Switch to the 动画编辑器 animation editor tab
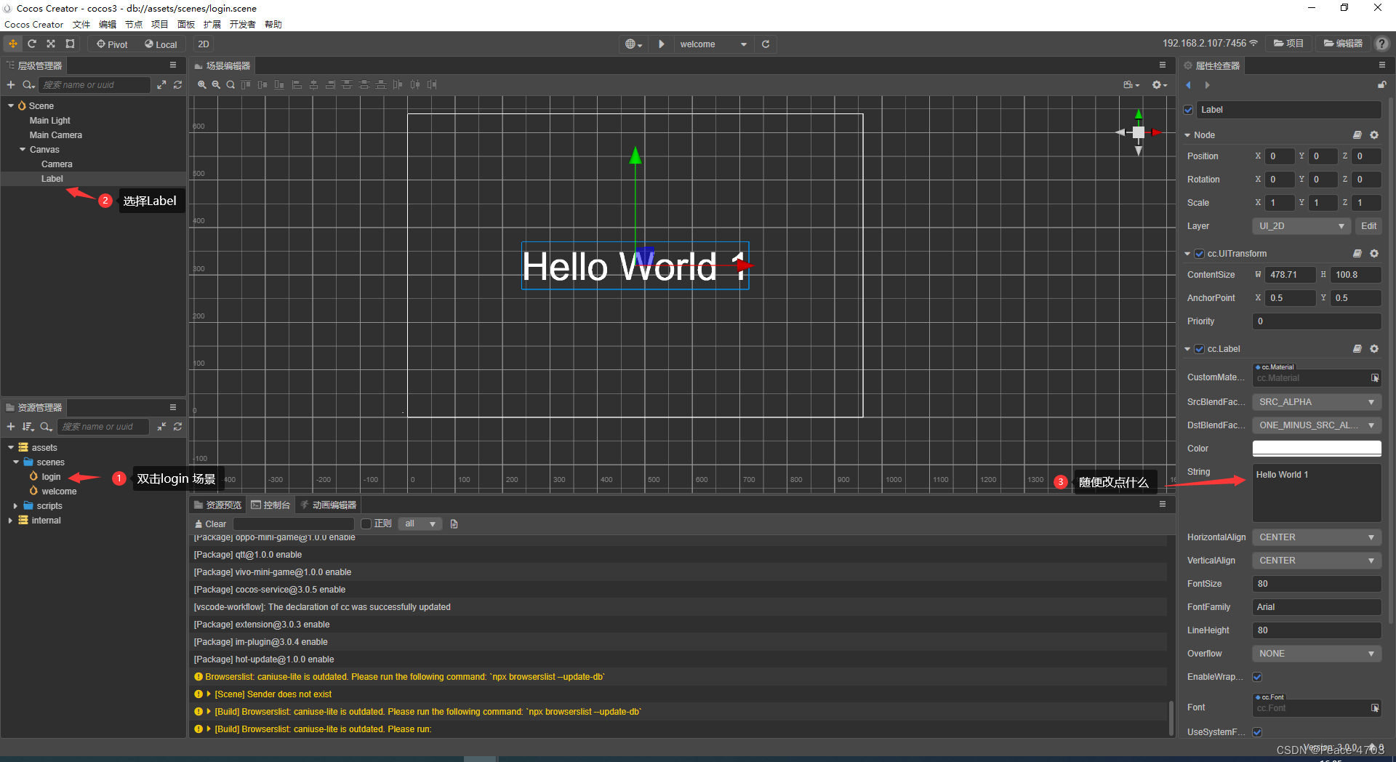Viewport: 1396px width, 762px height. [x=329, y=505]
